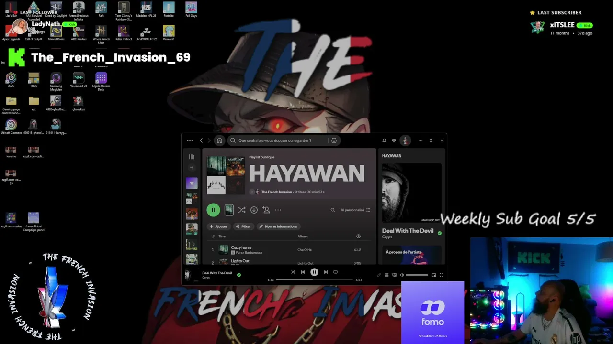Search within the HAYAWAN playlist
Image resolution: width=613 pixels, height=344 pixels.
point(333,210)
